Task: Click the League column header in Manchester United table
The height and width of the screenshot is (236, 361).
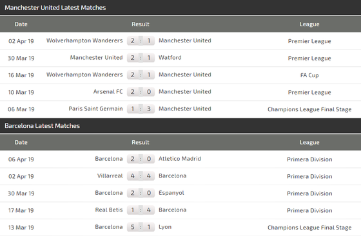Action: (309, 24)
